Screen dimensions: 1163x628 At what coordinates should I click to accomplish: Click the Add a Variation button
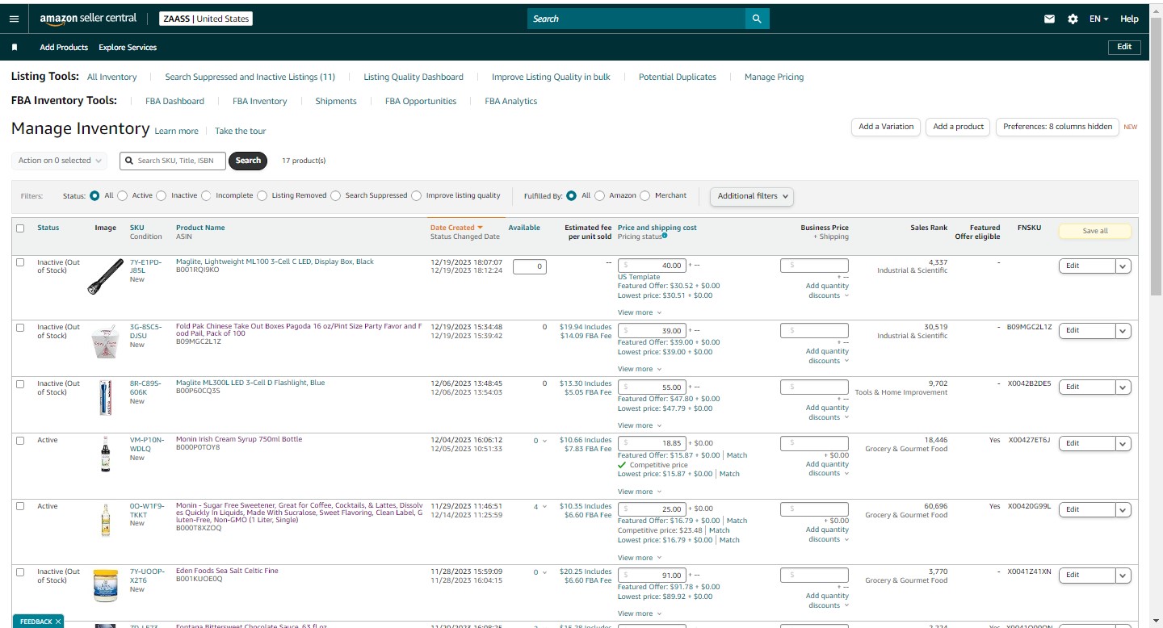(x=886, y=127)
